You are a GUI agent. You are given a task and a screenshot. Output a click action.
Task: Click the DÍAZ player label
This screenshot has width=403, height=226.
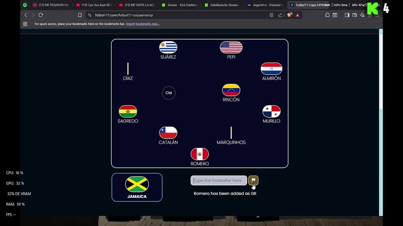tap(128, 78)
